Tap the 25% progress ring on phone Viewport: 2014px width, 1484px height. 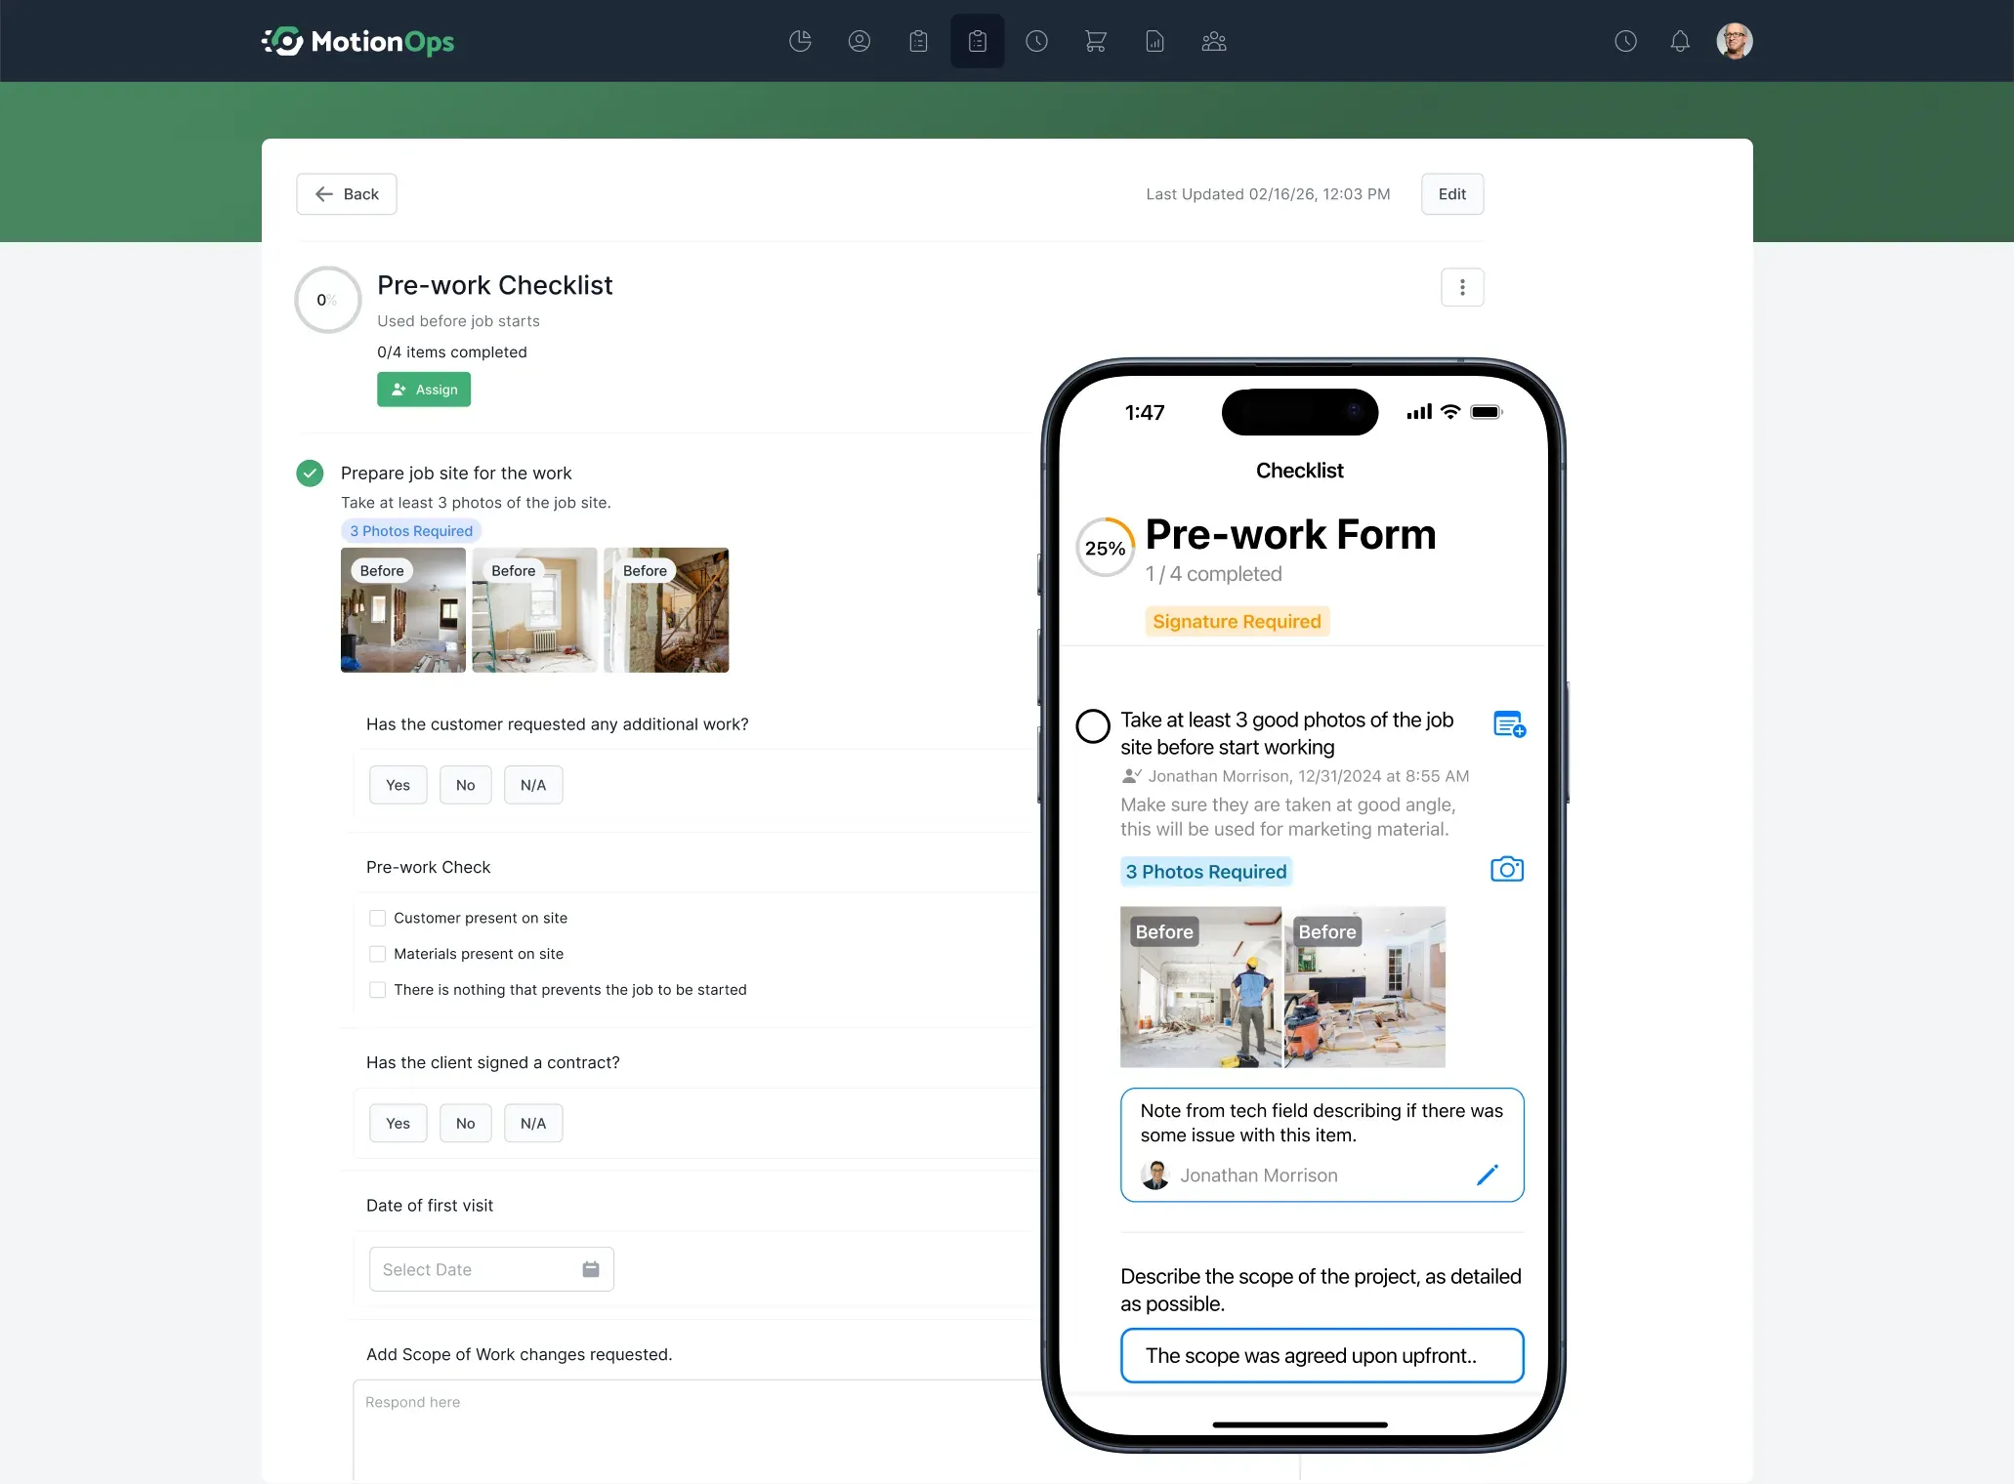tap(1106, 548)
